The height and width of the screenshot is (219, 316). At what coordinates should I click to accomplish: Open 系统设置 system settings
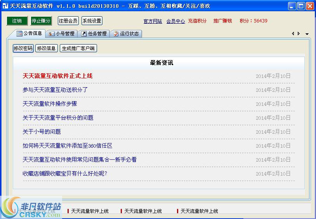tap(92, 21)
